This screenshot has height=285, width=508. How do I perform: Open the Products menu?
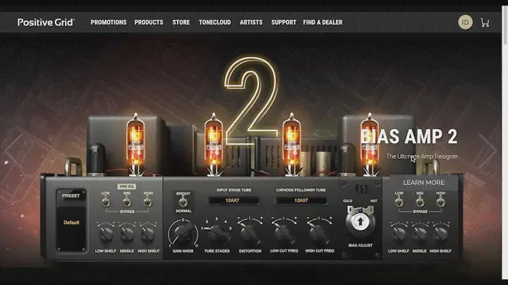[x=149, y=23]
